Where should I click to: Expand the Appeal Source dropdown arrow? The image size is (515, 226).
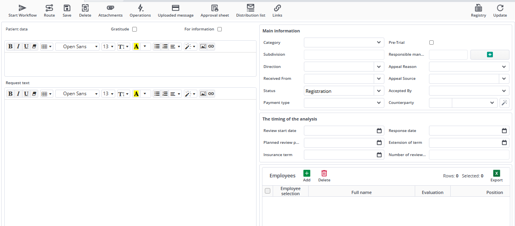pos(504,79)
